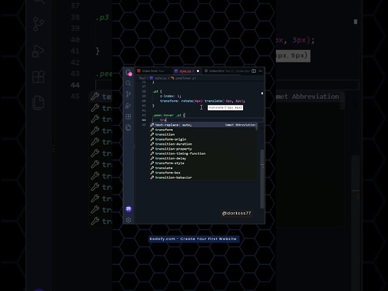
Task: Open the Extensions view
Action: tap(128, 116)
